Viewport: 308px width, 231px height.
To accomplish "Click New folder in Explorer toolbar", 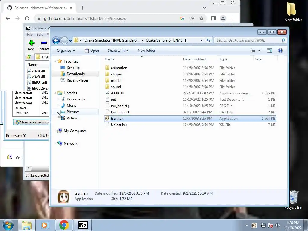I will 146,51.
